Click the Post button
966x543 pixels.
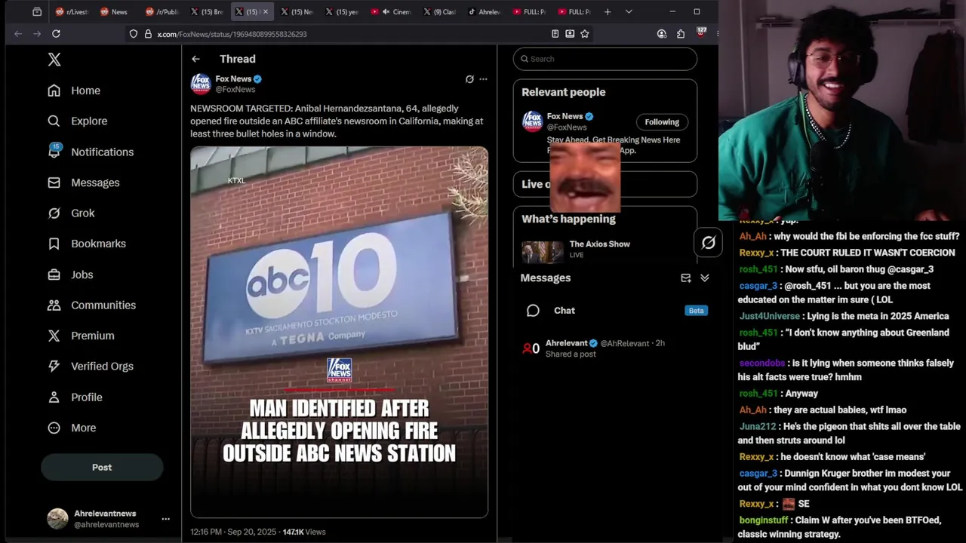pyautogui.click(x=102, y=468)
